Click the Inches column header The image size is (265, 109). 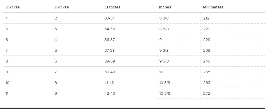[165, 7]
